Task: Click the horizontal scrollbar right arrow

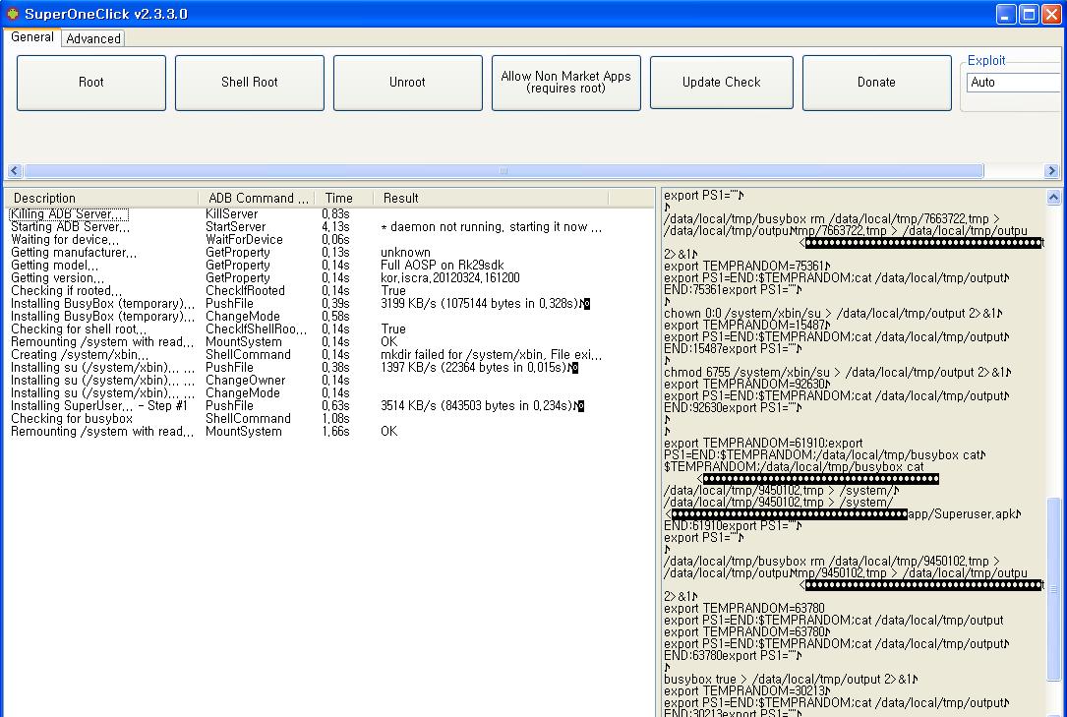Action: point(1051,171)
